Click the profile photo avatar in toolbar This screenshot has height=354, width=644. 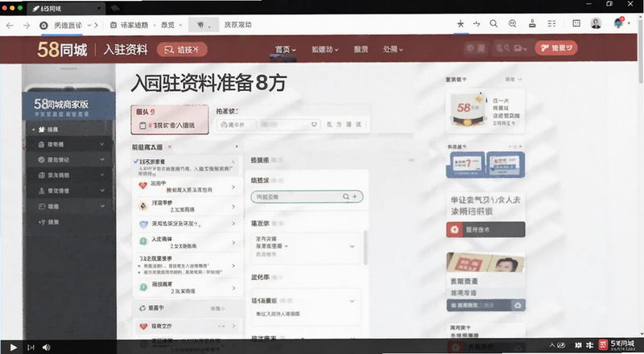pyautogui.click(x=596, y=23)
